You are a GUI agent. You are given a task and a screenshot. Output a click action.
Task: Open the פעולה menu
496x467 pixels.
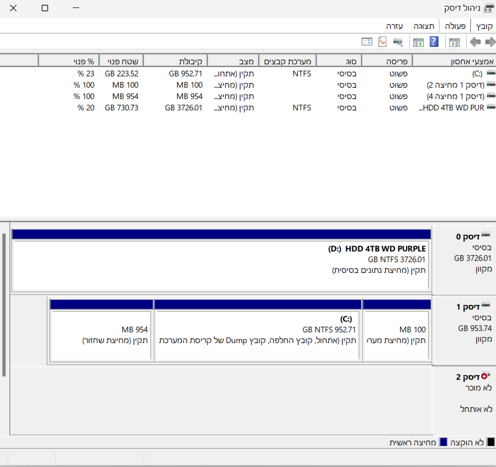455,25
